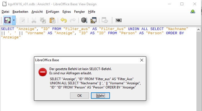This screenshot has height=111, width=202.
Task: Click the Add Tables toolbar icon
Action: point(105,20)
